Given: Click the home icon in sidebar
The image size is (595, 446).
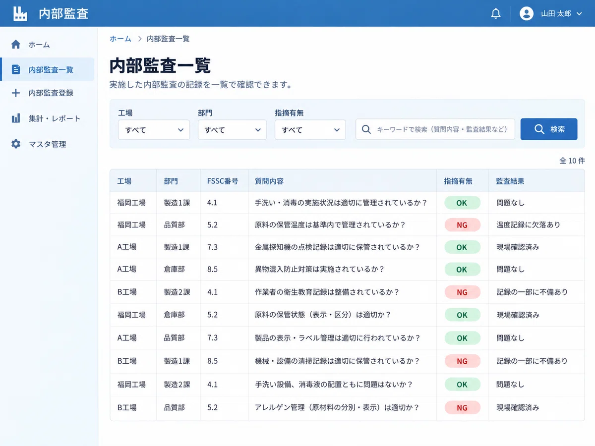Looking at the screenshot, I should [16, 45].
